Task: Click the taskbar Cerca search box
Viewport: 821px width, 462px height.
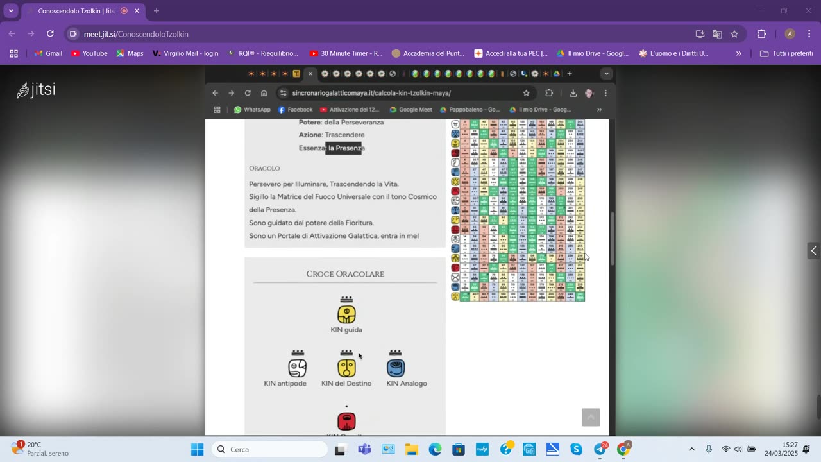Action: (x=269, y=449)
